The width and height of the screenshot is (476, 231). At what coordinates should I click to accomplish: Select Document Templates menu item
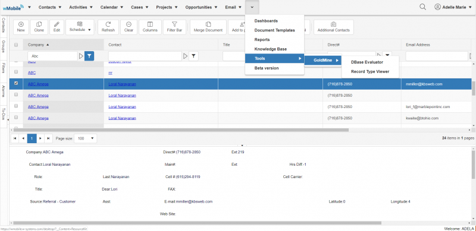click(274, 30)
